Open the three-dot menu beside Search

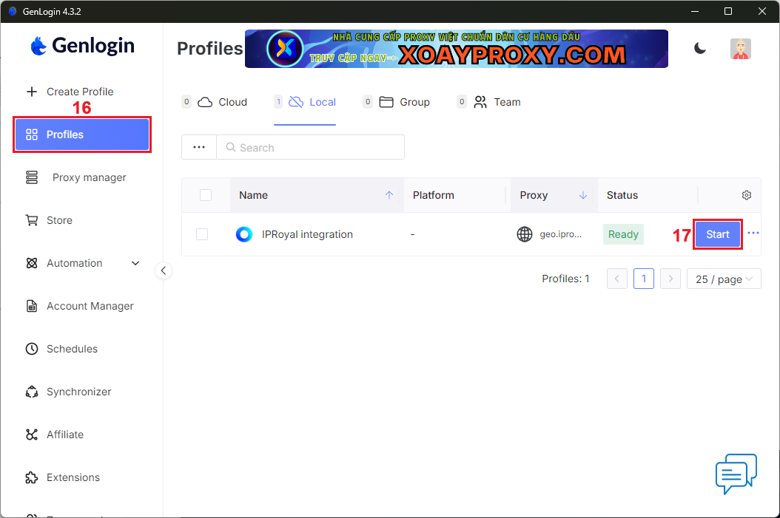coord(198,147)
